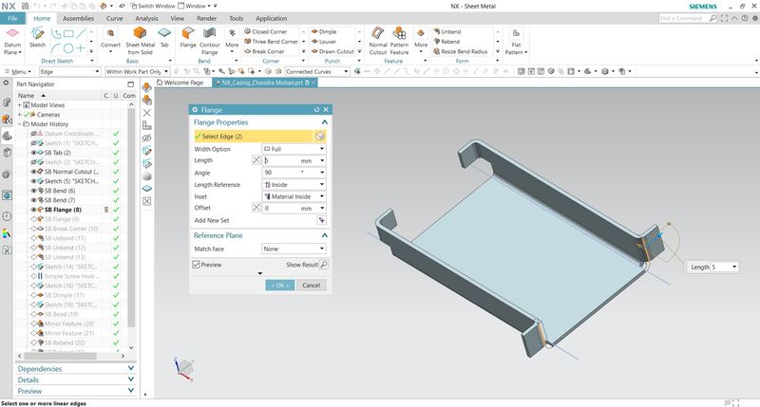The height and width of the screenshot is (407, 760).
Task: Click the circle tool in Direct Sketch
Action: 68,48
